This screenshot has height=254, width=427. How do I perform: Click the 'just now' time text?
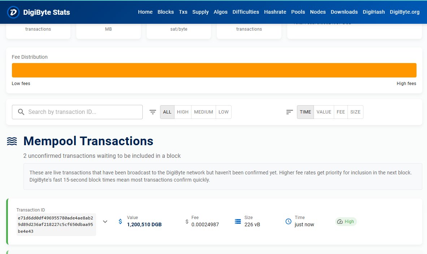pyautogui.click(x=304, y=225)
